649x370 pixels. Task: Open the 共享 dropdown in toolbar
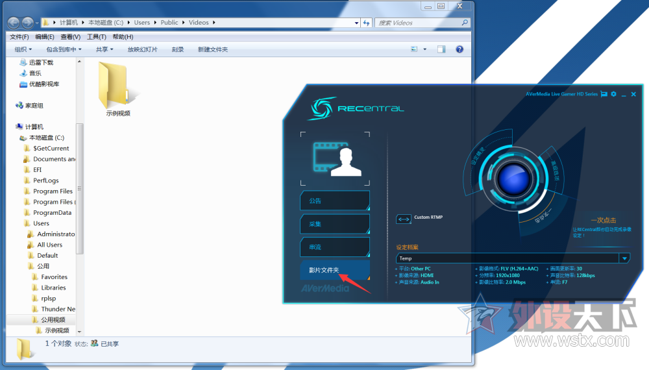pos(104,49)
